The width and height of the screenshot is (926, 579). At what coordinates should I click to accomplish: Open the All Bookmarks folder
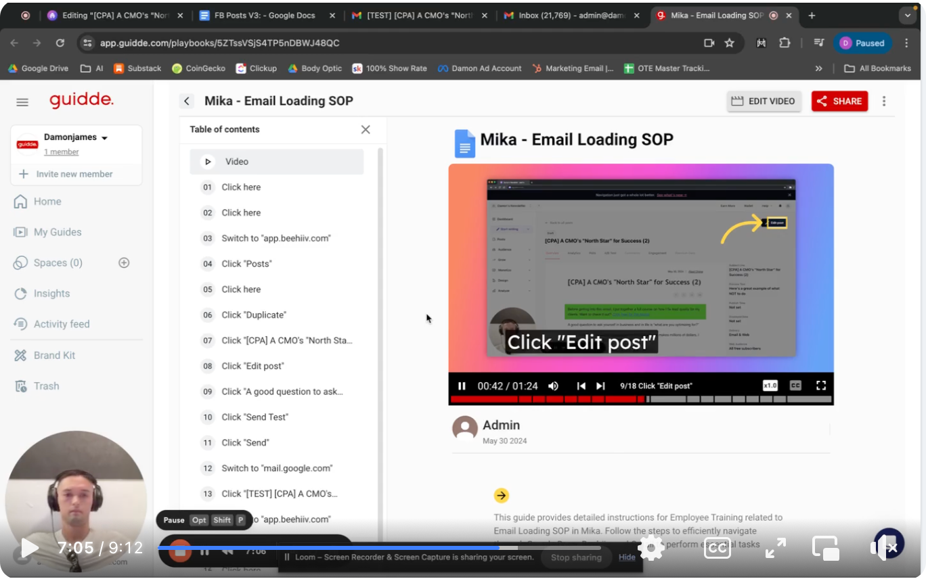click(878, 68)
